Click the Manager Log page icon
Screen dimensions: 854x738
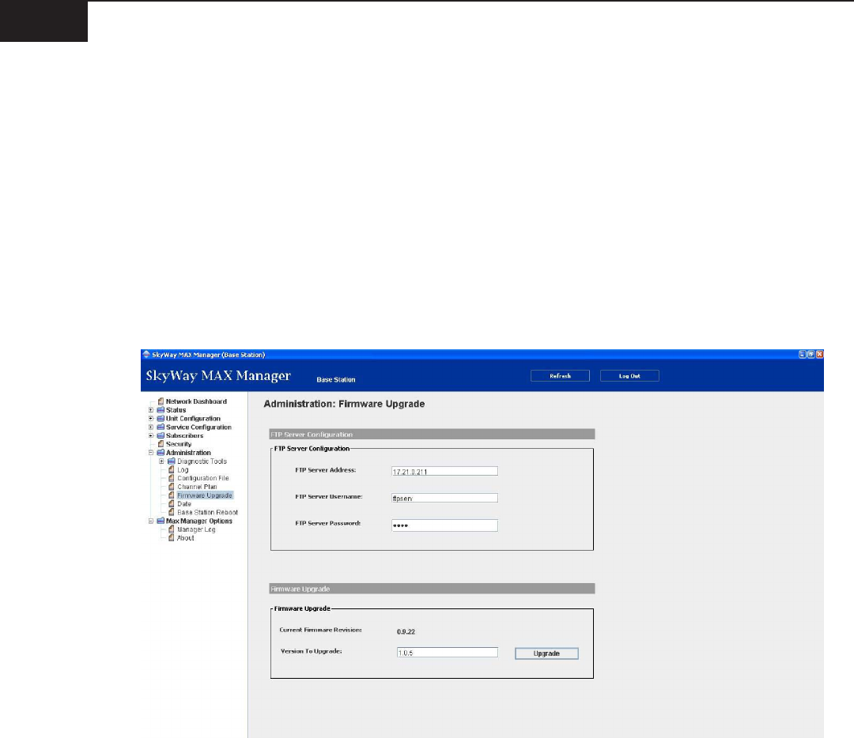click(x=172, y=529)
